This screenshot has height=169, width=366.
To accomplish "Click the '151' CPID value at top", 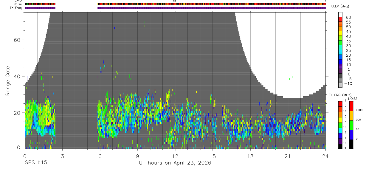I will click(175, 1).
